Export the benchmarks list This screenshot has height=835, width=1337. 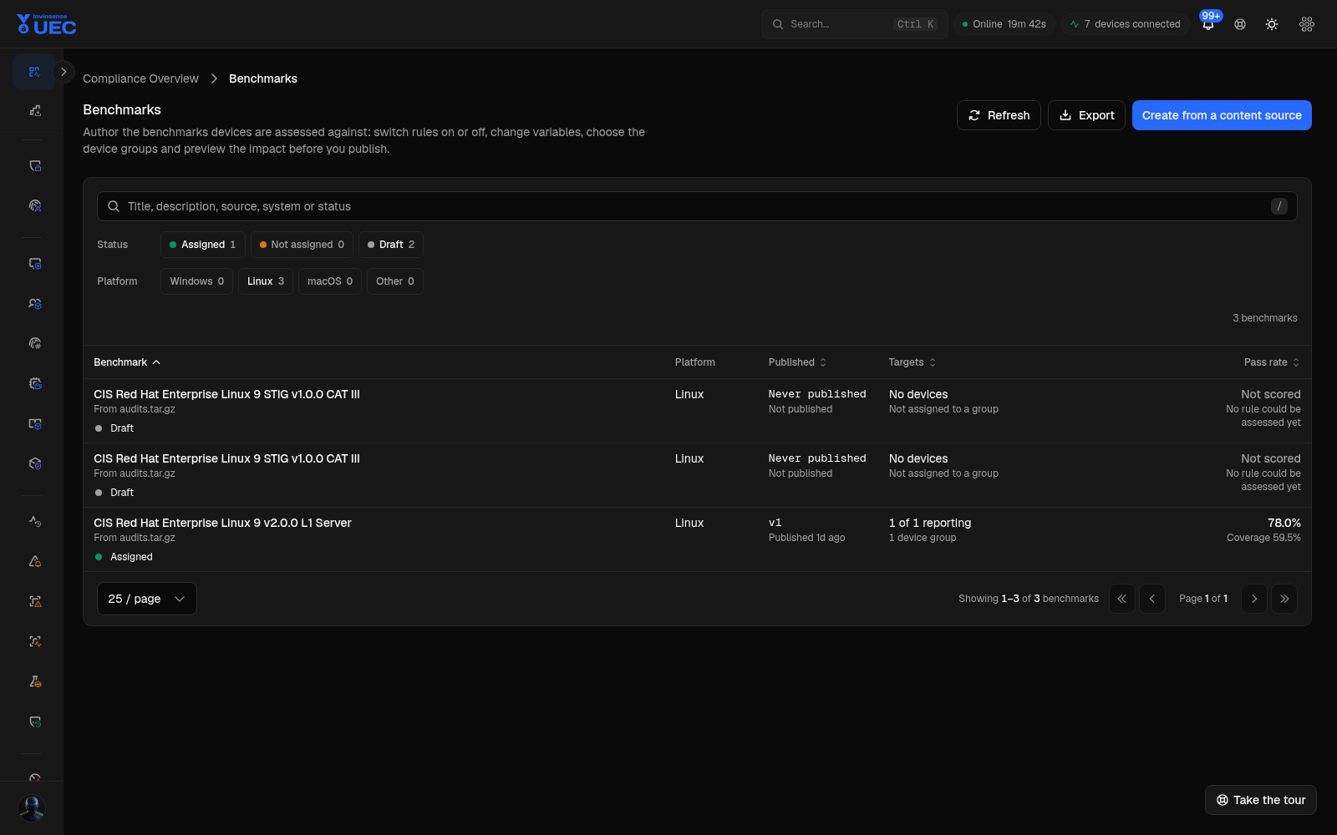point(1086,115)
